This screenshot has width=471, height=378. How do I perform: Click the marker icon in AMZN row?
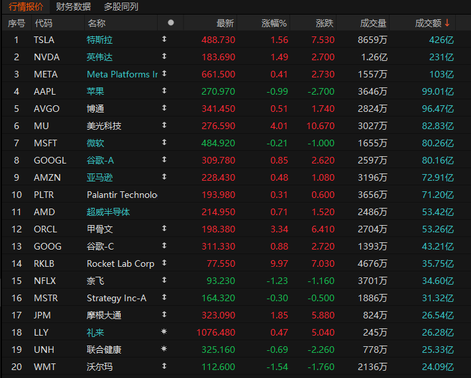pos(164,177)
